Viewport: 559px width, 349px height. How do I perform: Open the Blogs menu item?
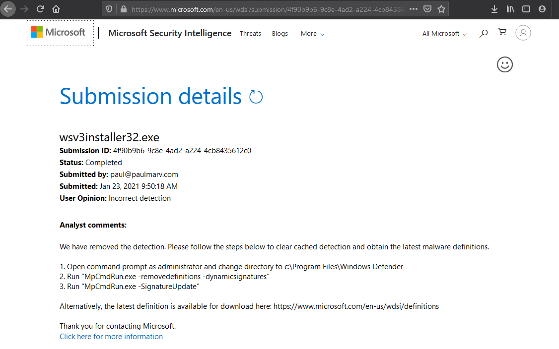click(x=280, y=34)
